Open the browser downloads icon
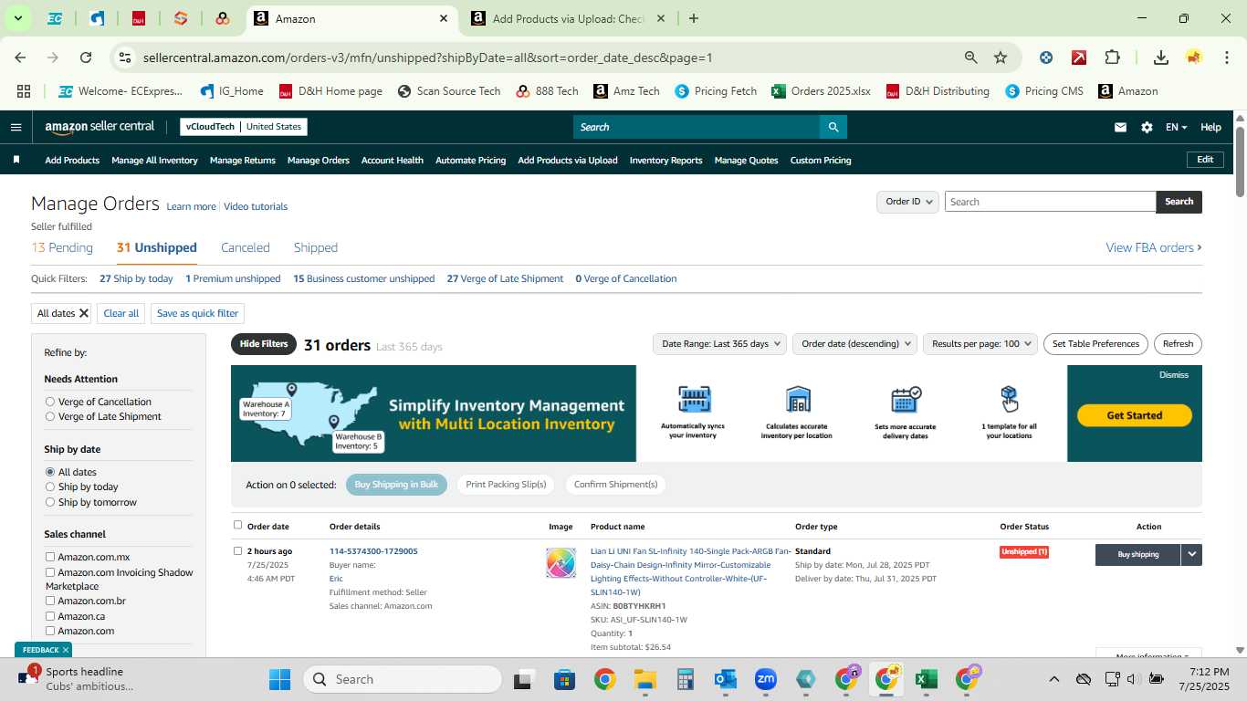The image size is (1247, 701). click(x=1160, y=58)
